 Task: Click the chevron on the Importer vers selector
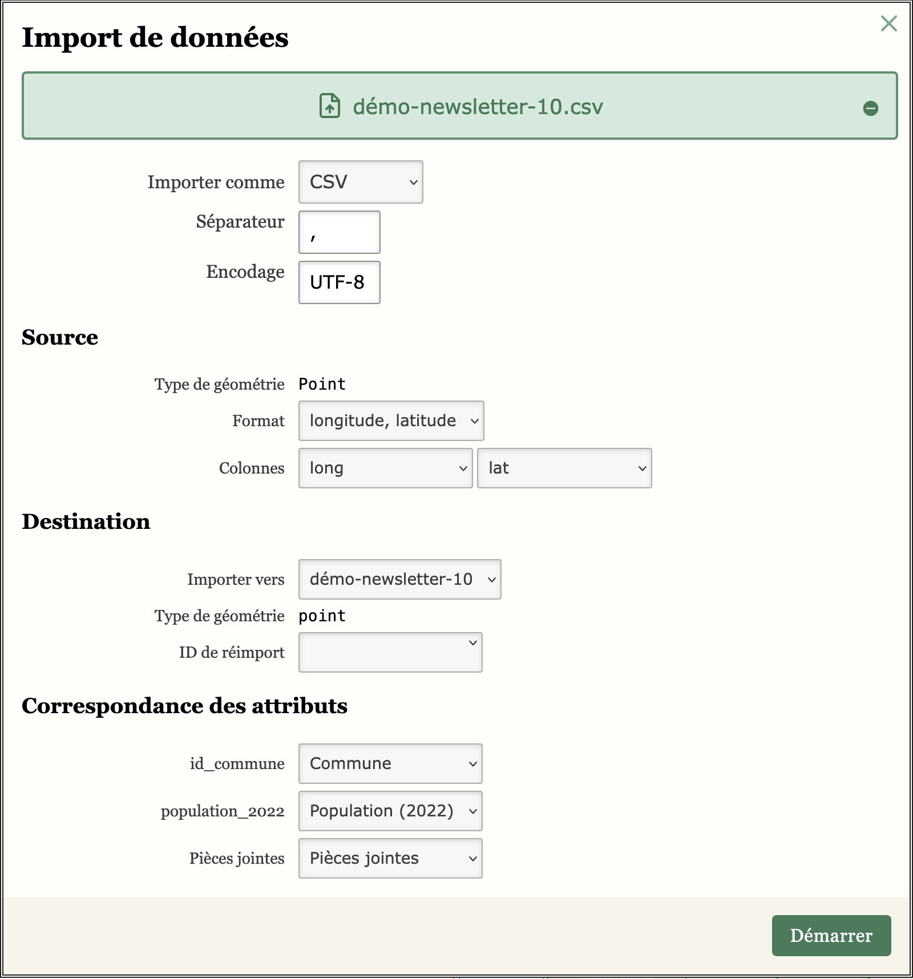491,579
